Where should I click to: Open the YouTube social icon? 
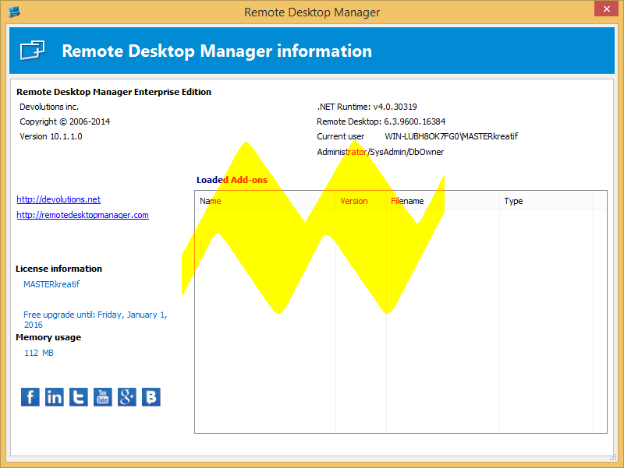point(103,397)
